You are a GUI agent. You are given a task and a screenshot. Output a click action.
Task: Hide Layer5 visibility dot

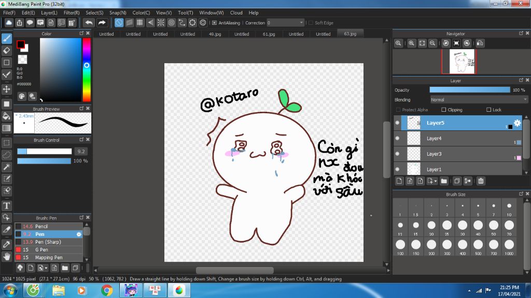(398, 123)
